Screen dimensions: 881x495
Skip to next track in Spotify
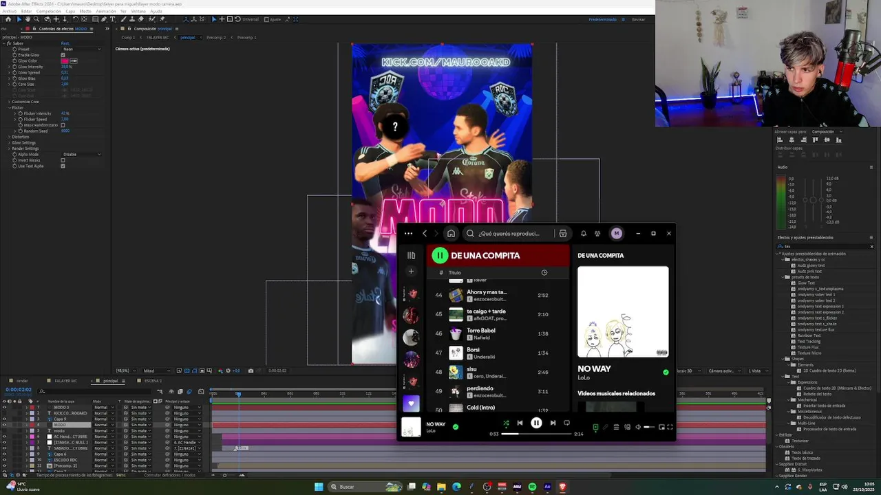[x=553, y=423]
